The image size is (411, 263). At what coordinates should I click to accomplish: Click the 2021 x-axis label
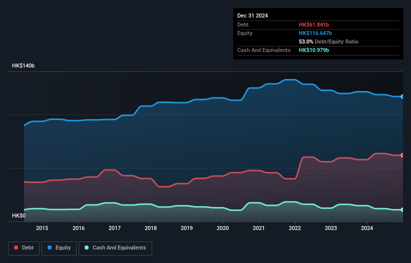click(259, 228)
